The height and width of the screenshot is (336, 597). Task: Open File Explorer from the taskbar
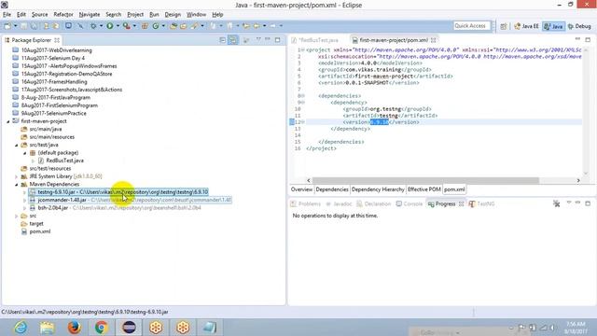(48, 328)
